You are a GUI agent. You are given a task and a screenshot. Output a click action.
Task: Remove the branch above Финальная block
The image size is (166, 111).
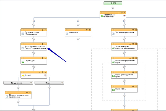click(78, 21)
